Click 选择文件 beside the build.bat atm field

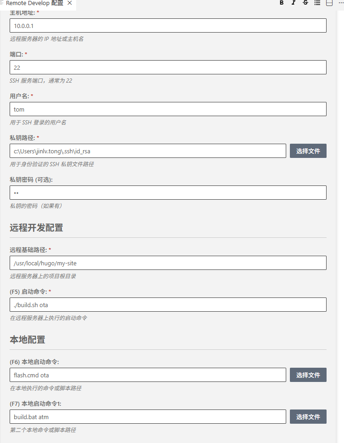[308, 416]
